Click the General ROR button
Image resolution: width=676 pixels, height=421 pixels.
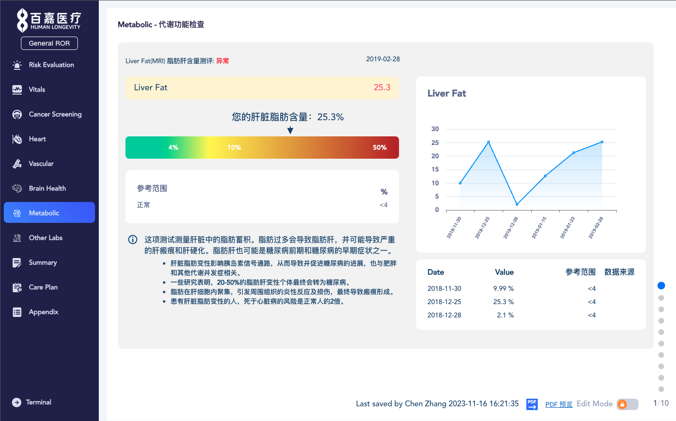point(49,43)
